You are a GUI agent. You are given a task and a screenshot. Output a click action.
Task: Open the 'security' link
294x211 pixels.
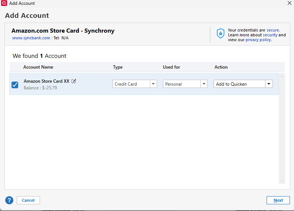click(270, 35)
